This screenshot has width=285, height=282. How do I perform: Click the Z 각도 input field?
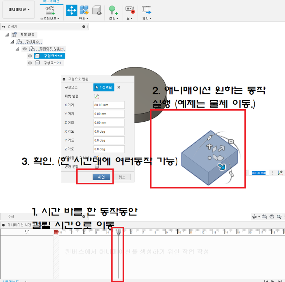tap(109, 149)
